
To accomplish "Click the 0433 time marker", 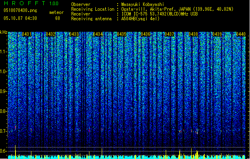I will pyautogui.click(x=74, y=34).
